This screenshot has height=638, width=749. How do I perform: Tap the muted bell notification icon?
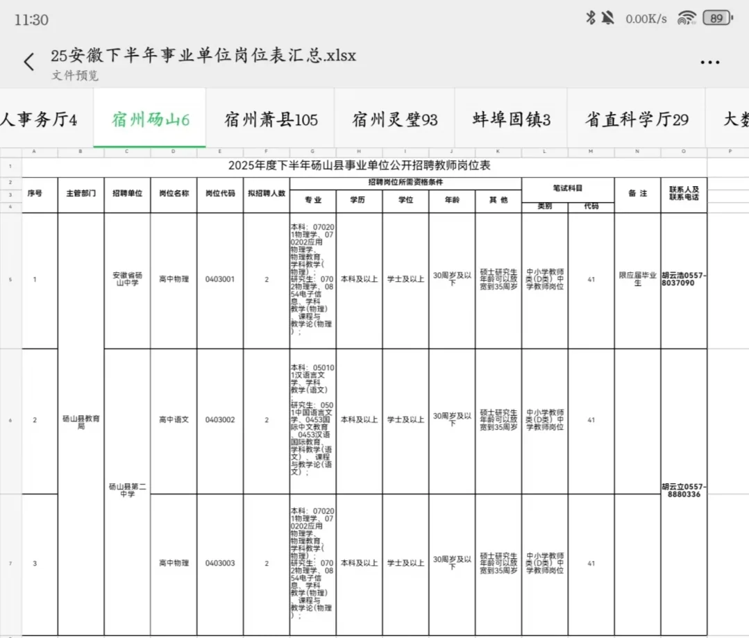coord(607,18)
